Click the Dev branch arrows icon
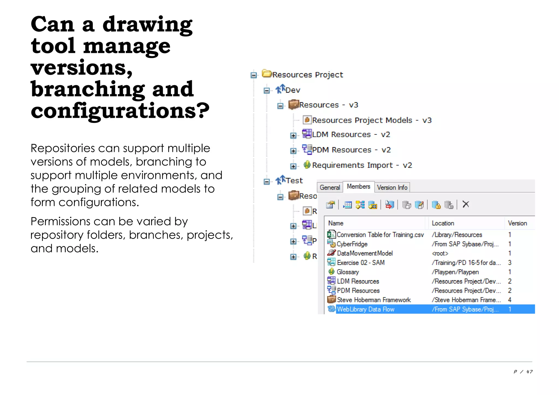This screenshot has height=395, width=559. coord(280,89)
